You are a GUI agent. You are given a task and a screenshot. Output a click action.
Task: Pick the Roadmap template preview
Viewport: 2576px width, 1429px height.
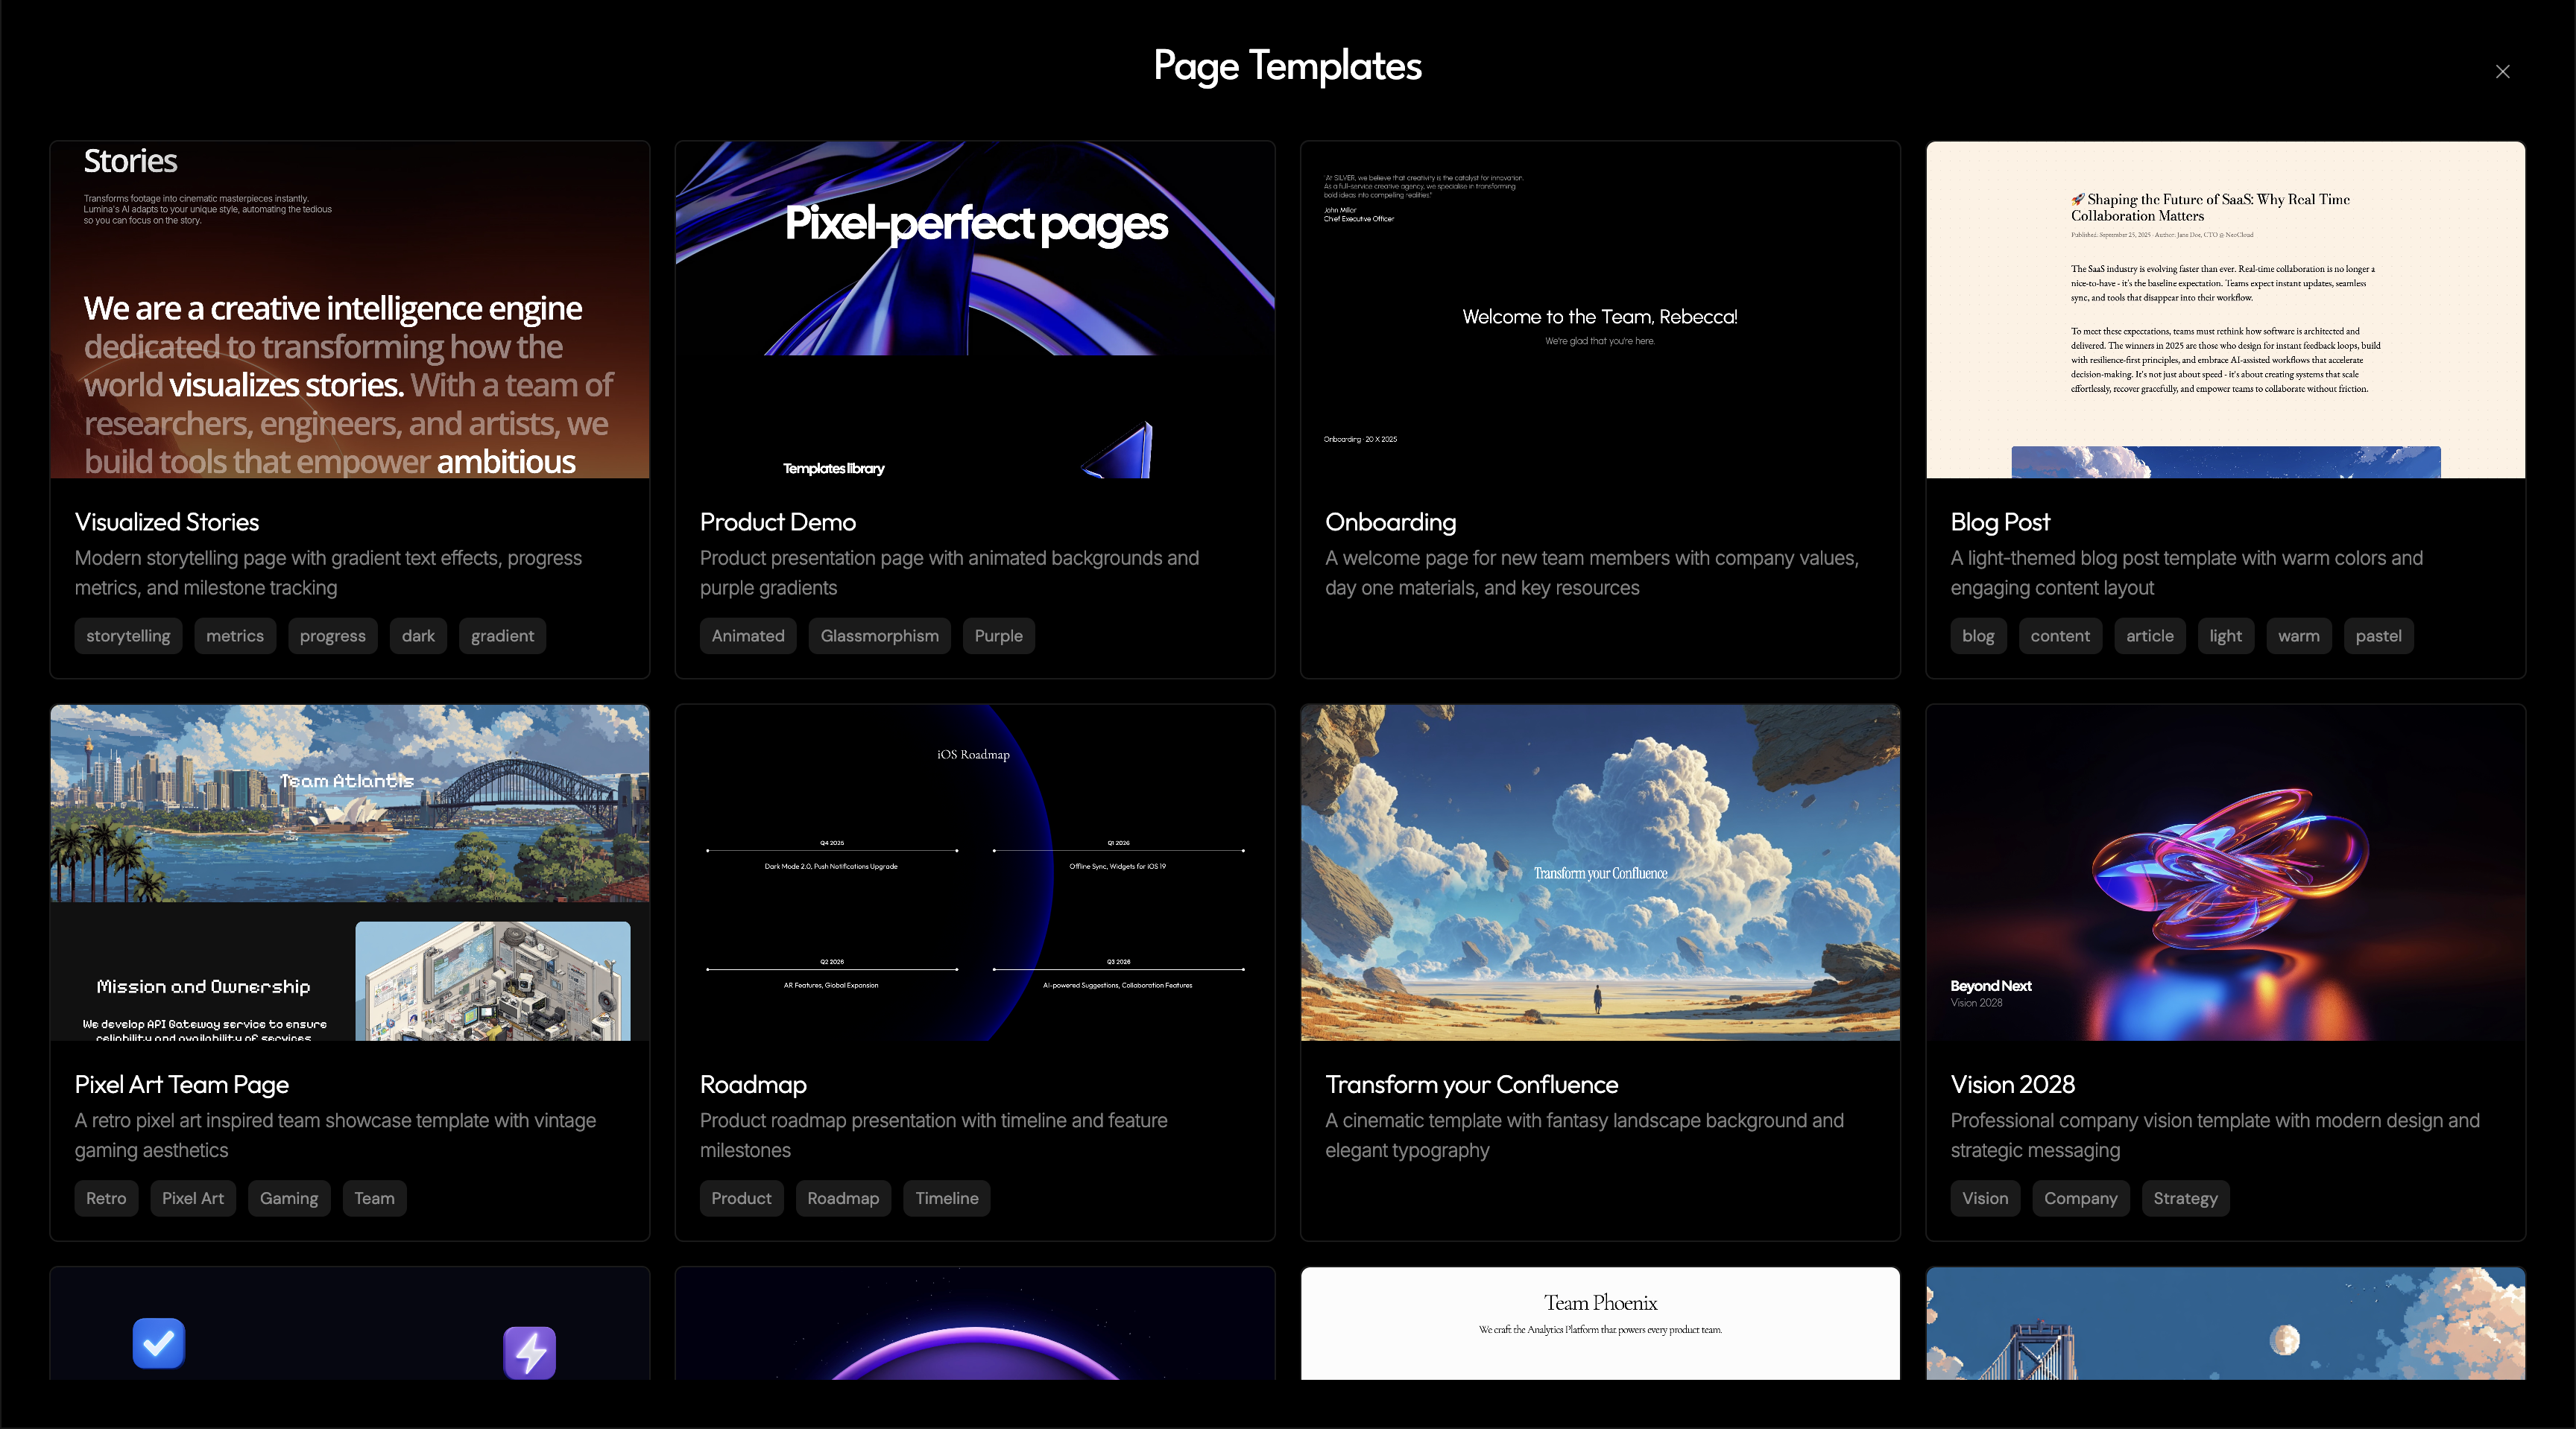tap(974, 872)
